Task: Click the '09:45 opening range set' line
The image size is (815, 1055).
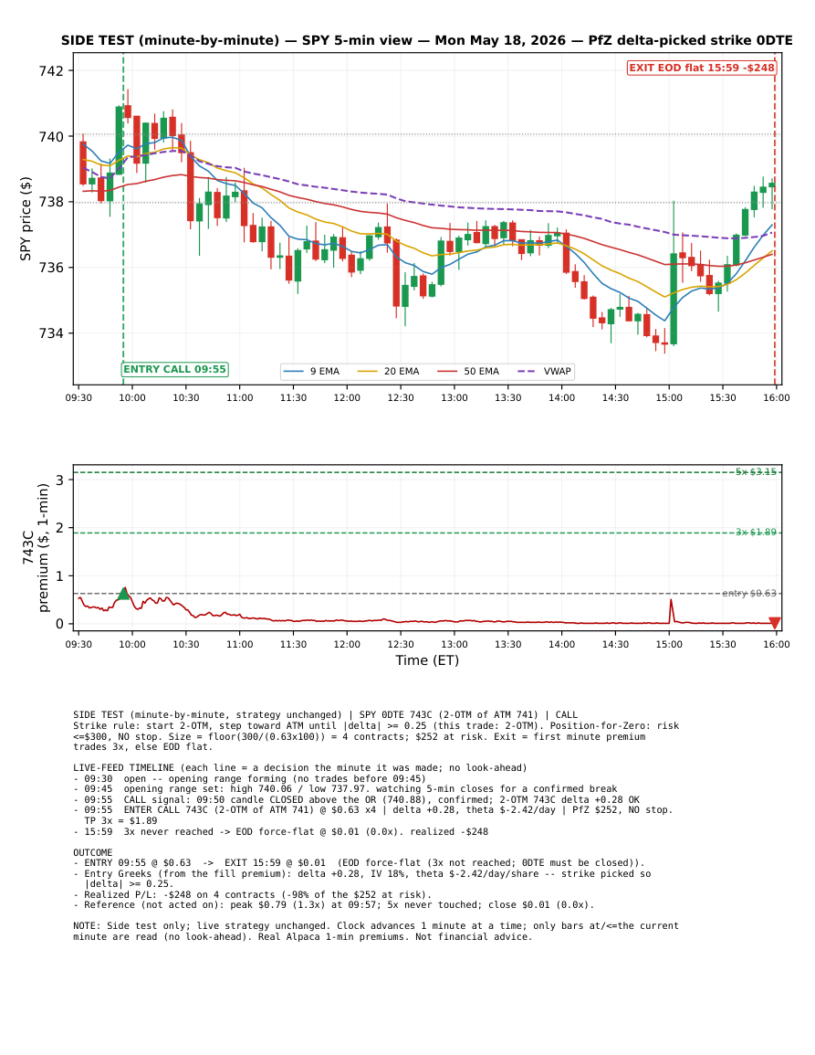Action: [345, 788]
